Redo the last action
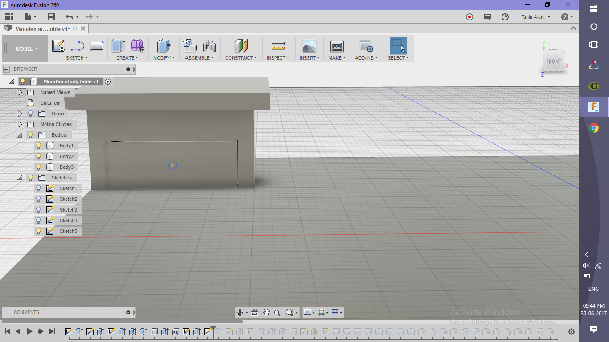 [89, 17]
